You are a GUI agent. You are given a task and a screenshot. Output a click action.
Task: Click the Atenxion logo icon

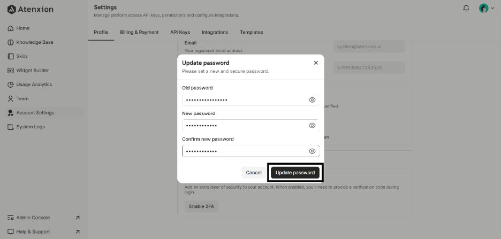(x=11, y=9)
